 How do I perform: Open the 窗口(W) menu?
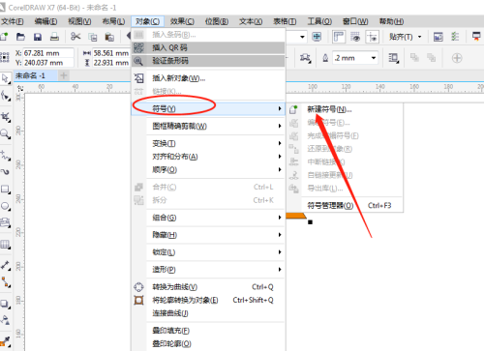tap(355, 21)
